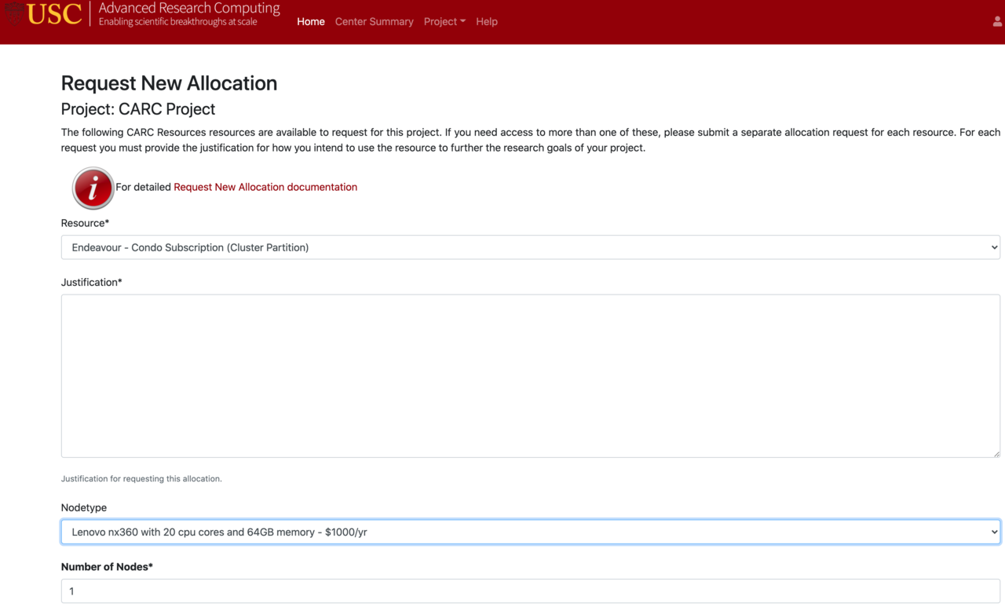Click the Enabling scientific breakthroughs tagline
This screenshot has width=1005, height=611.
[177, 22]
